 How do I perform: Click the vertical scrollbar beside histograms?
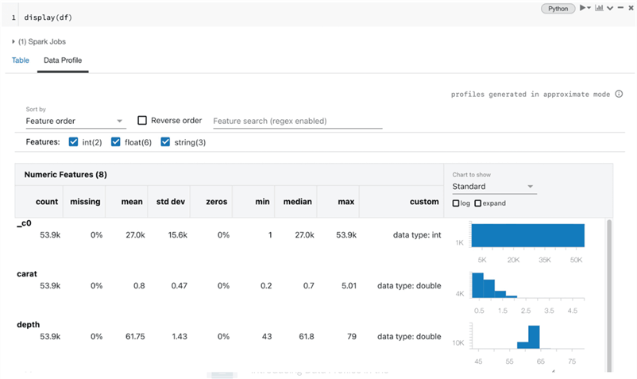pos(609,294)
